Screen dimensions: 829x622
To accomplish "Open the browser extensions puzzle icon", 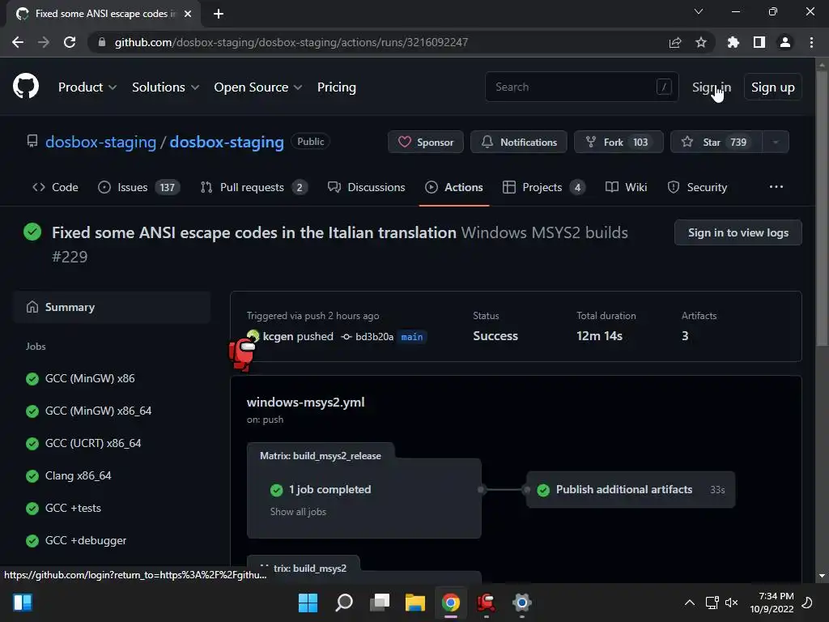I will click(x=733, y=42).
